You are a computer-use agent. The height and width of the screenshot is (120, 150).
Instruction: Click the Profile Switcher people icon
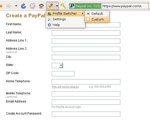(x=49, y=13)
